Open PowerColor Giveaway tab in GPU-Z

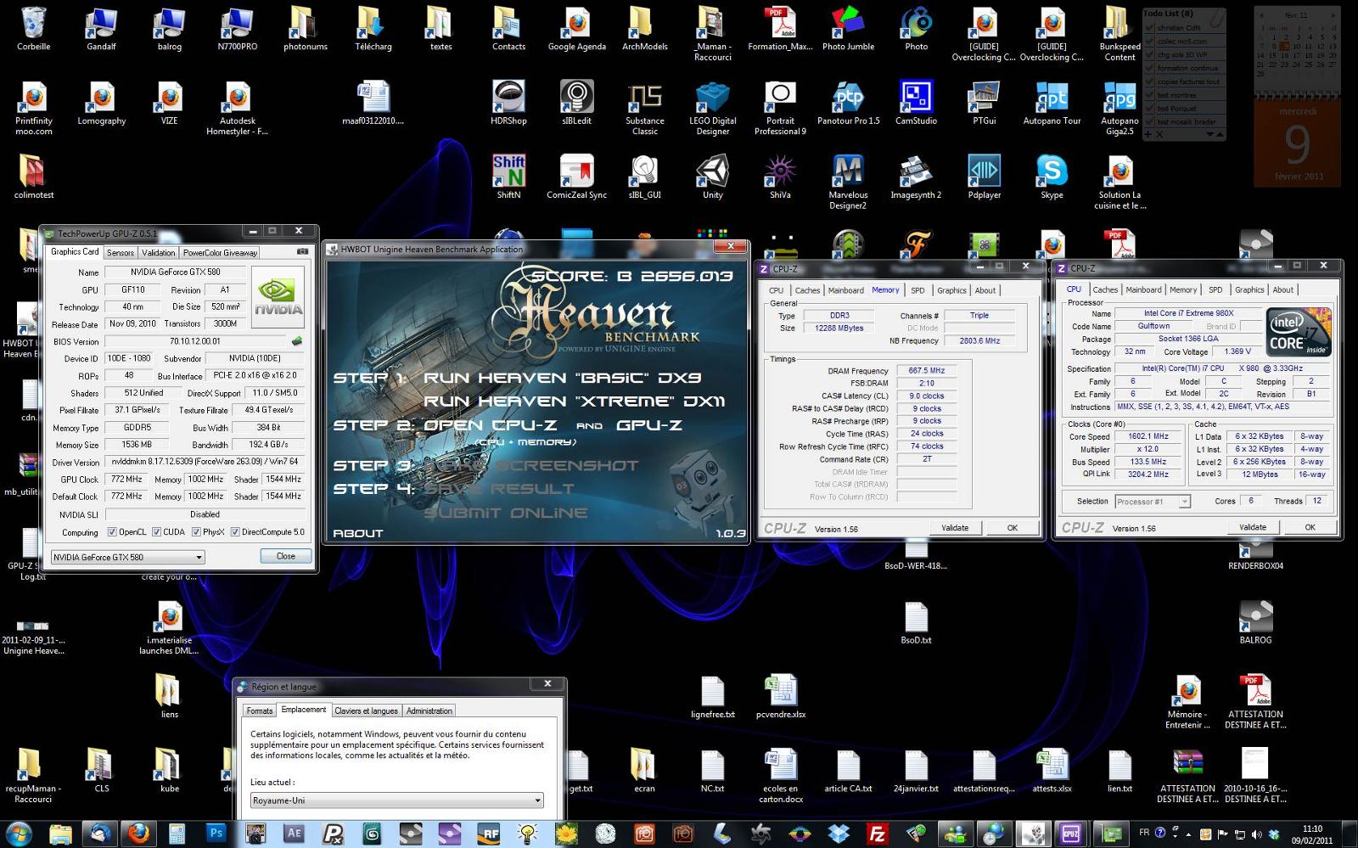coord(220,252)
